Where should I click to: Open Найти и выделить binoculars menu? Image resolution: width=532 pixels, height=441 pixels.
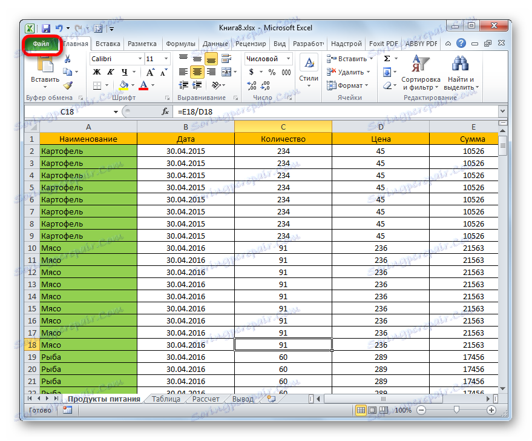(x=461, y=73)
